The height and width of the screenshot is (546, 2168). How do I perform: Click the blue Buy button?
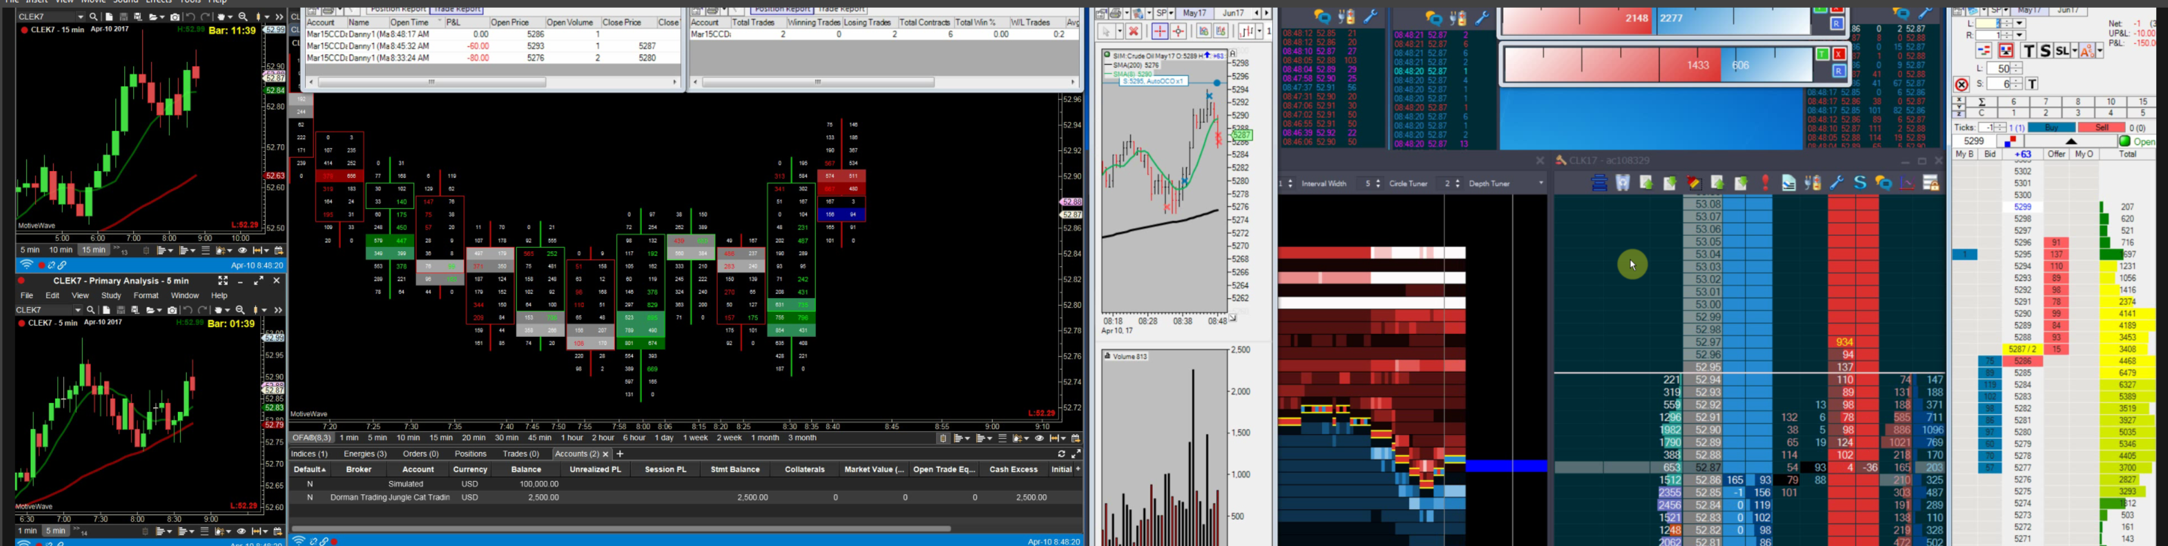tap(2051, 128)
